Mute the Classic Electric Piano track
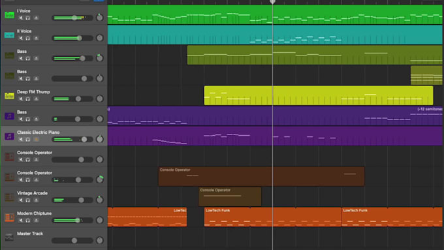This screenshot has height=250, width=444. (x=21, y=139)
